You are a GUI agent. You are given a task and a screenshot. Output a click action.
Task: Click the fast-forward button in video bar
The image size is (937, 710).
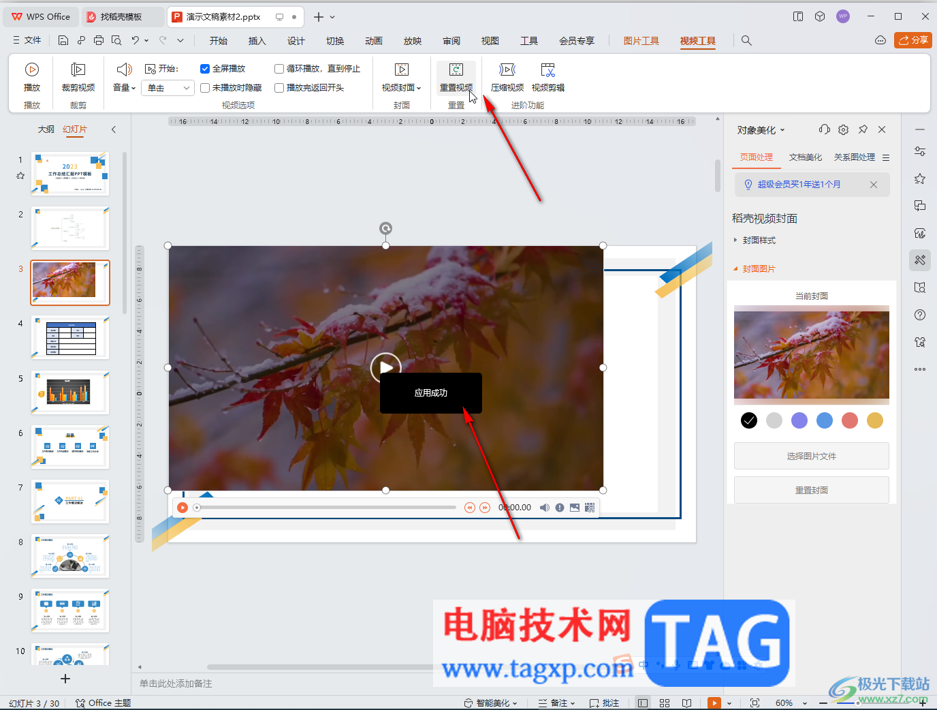[485, 508]
